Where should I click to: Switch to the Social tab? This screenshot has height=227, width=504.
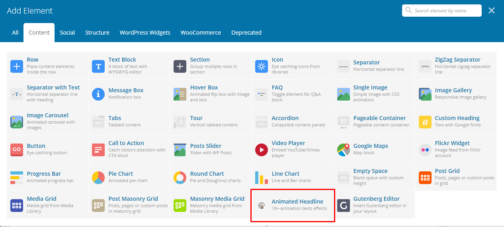(67, 33)
